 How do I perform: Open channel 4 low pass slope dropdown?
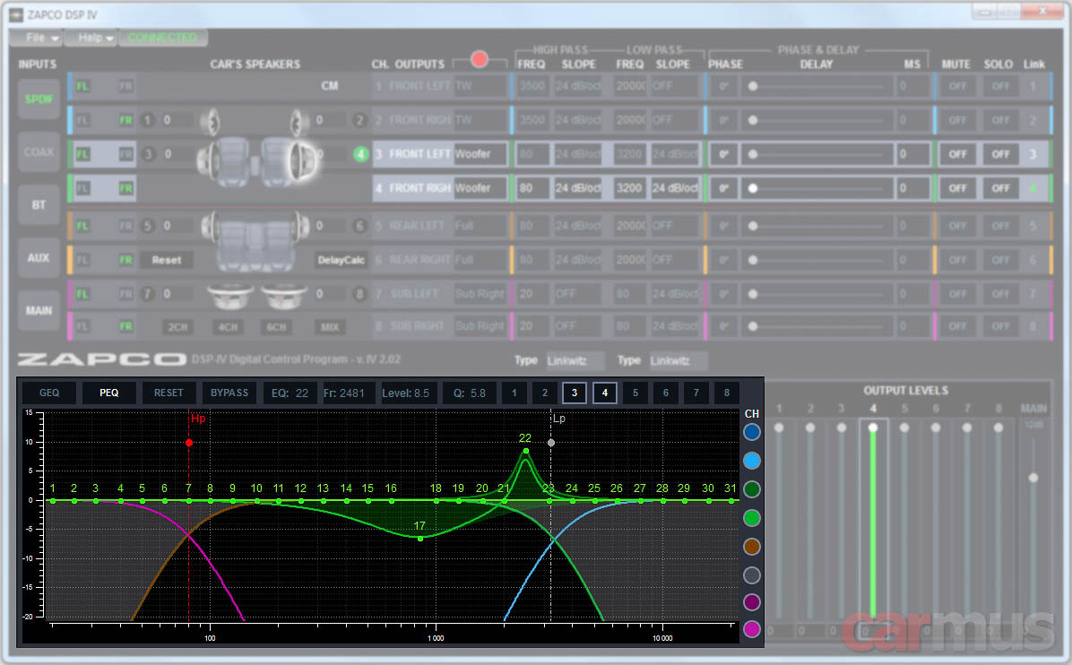[x=676, y=188]
